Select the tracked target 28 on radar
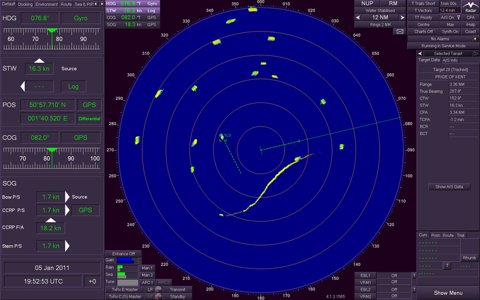This screenshot has width=480, height=300. coord(222,137)
